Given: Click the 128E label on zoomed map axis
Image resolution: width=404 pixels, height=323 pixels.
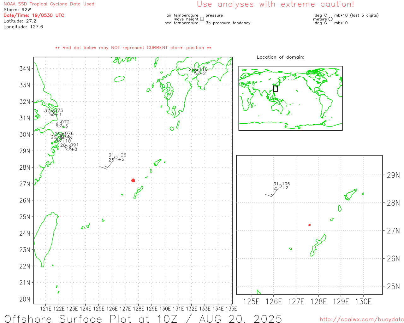Looking at the screenshot, I should point(318,302).
